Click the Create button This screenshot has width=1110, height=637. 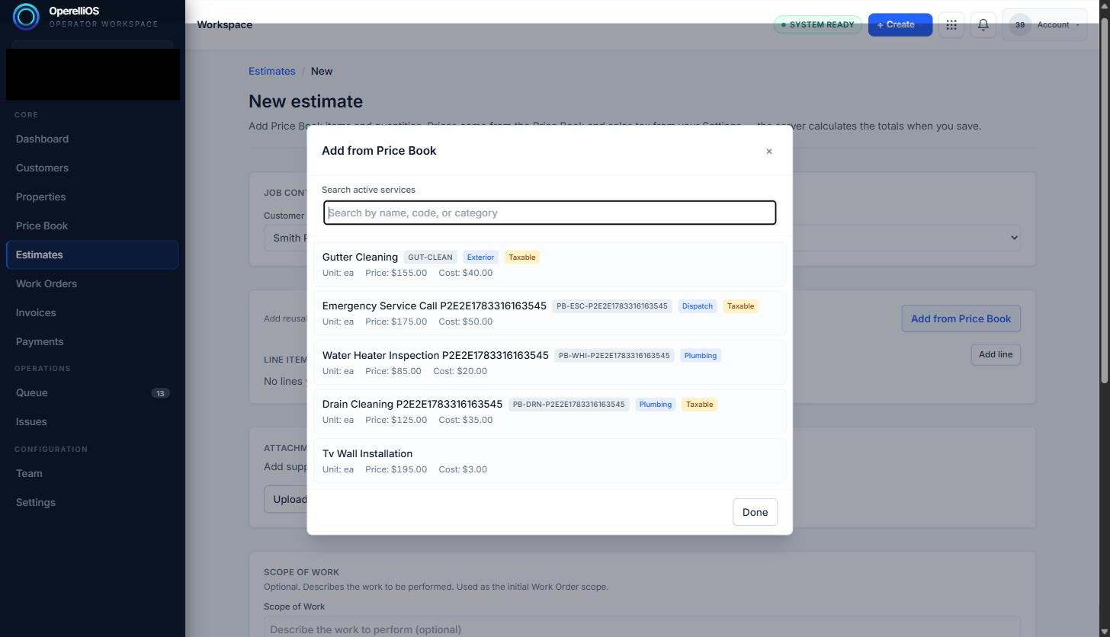[x=900, y=24]
